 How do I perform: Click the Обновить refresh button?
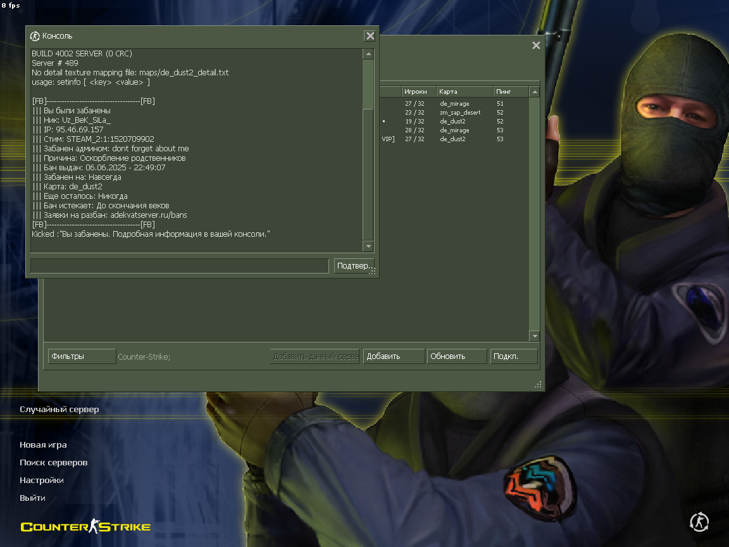pyautogui.click(x=456, y=356)
